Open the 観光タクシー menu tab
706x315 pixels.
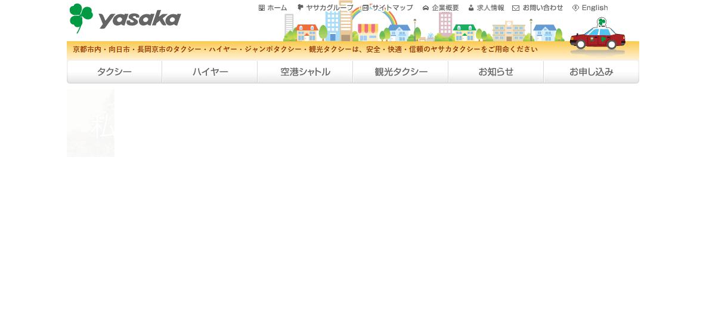point(401,72)
